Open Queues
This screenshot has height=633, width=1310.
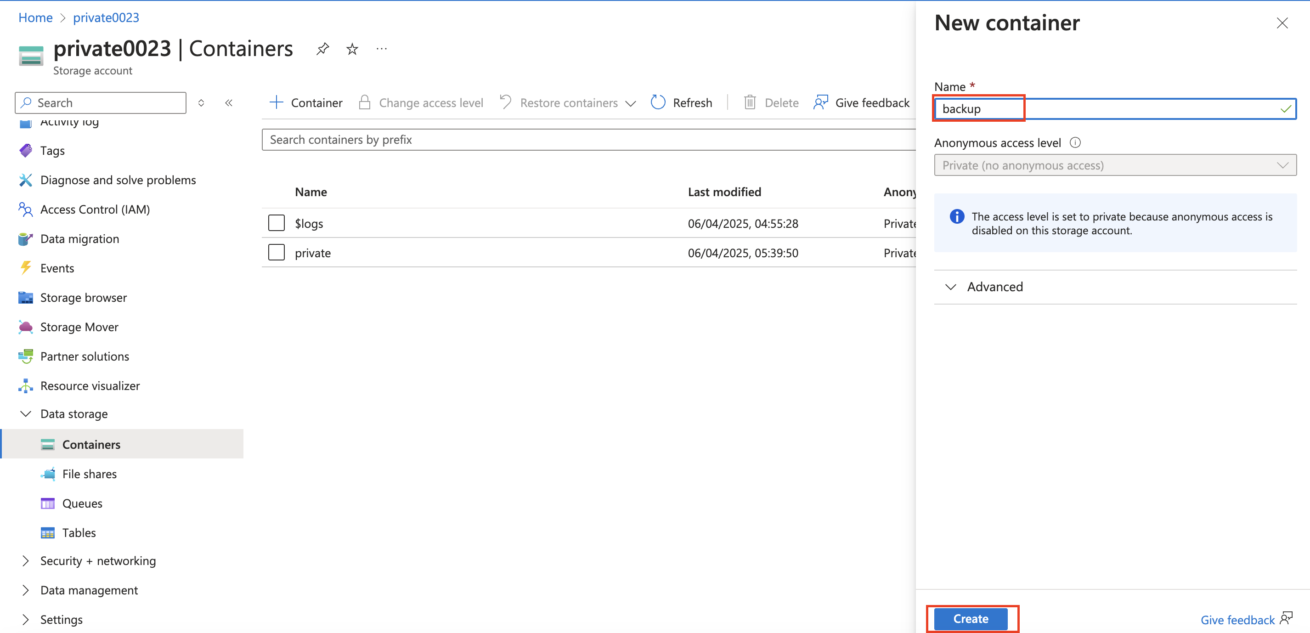tap(82, 503)
